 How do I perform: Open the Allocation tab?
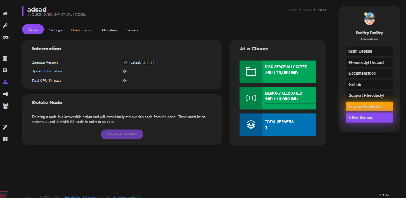[x=109, y=30]
